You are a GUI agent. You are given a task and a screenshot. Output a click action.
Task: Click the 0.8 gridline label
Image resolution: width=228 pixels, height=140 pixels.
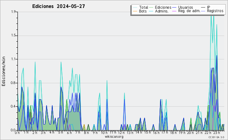pyautogui.click(x=13, y=83)
